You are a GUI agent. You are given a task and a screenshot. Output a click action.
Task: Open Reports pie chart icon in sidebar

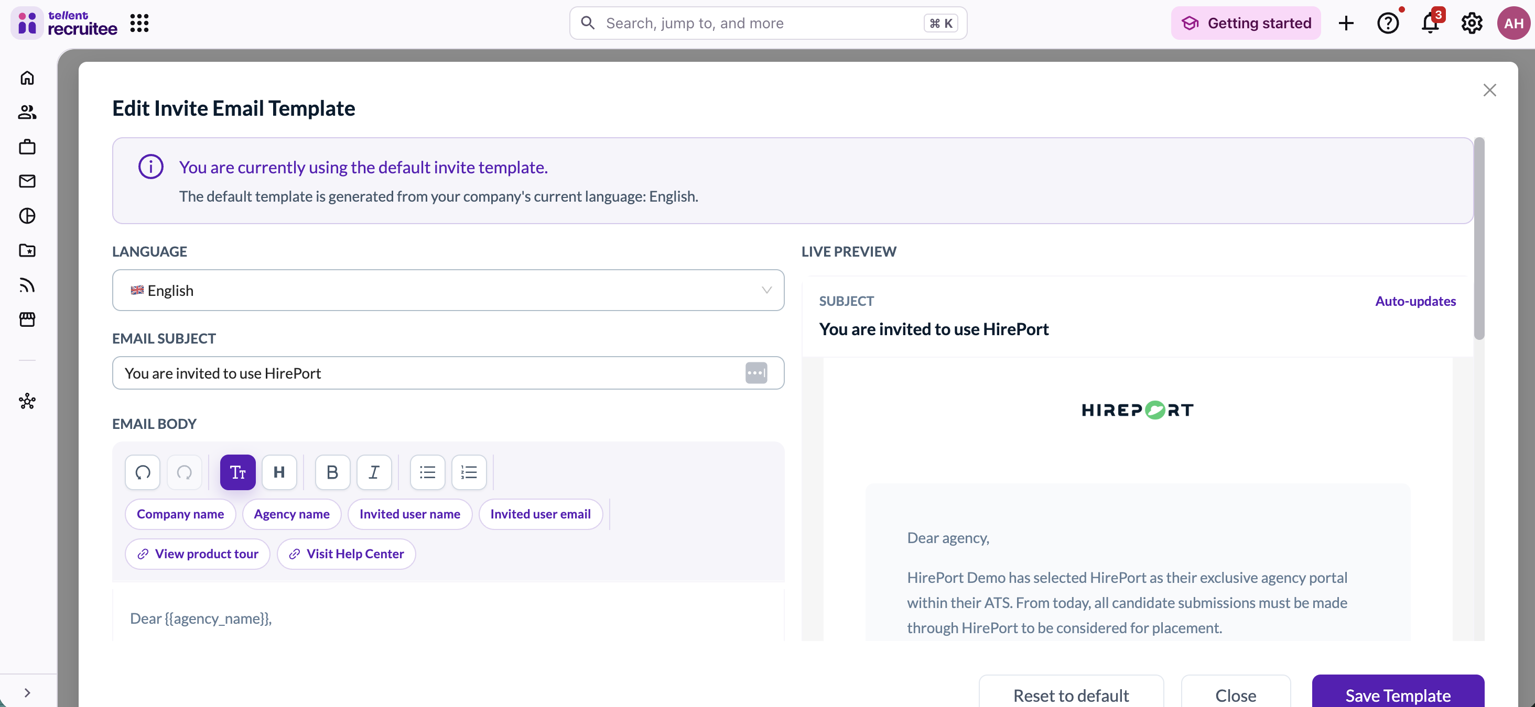[27, 215]
